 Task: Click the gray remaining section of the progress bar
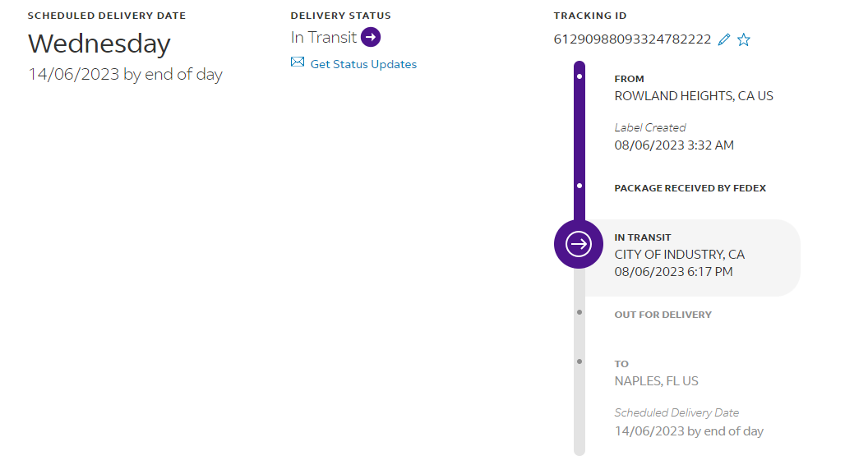pos(579,411)
